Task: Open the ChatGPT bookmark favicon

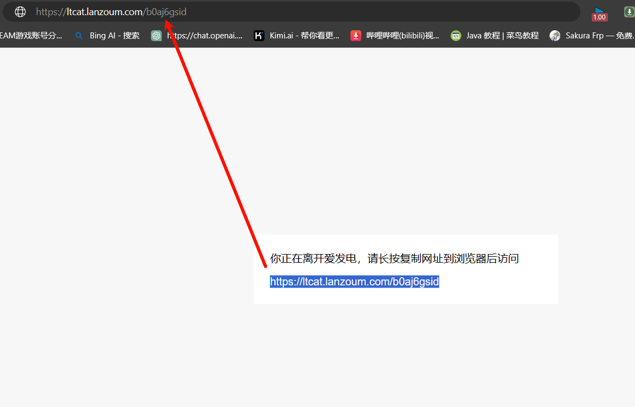Action: pos(156,35)
